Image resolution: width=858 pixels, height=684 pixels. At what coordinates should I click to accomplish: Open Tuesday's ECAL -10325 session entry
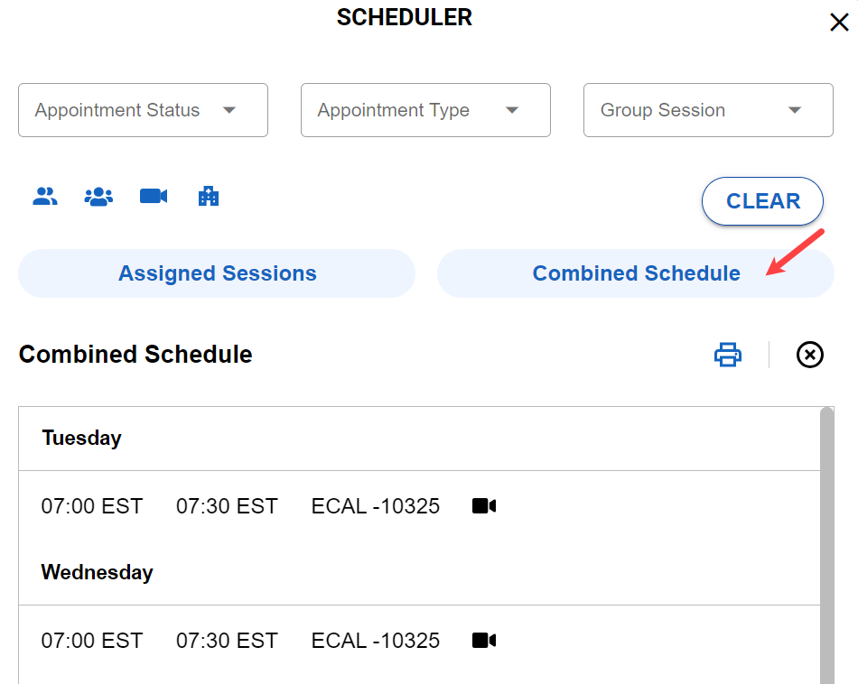point(376,506)
